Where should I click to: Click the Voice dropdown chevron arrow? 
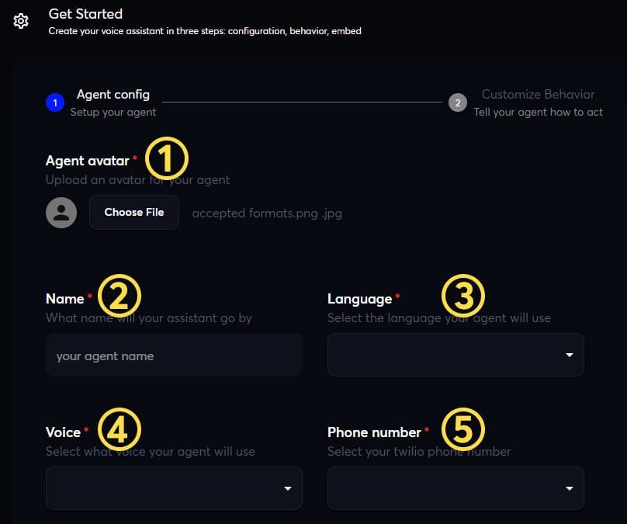point(289,488)
